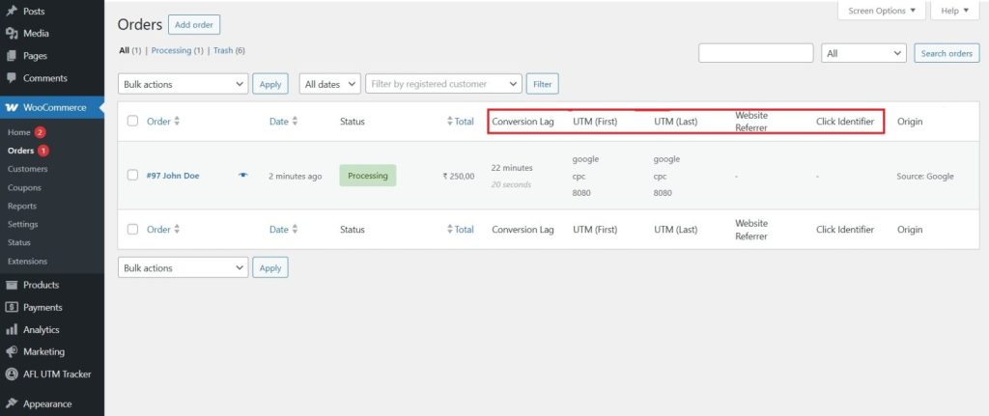Open the AFL UTM Tracker icon
The height and width of the screenshot is (416, 989).
click(x=12, y=374)
